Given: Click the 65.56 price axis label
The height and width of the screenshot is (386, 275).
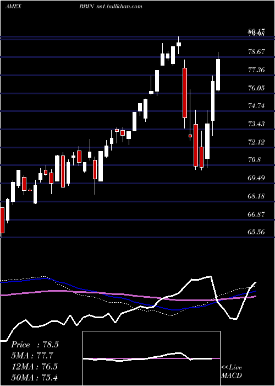Looking at the screenshot, I should pyautogui.click(x=256, y=232).
